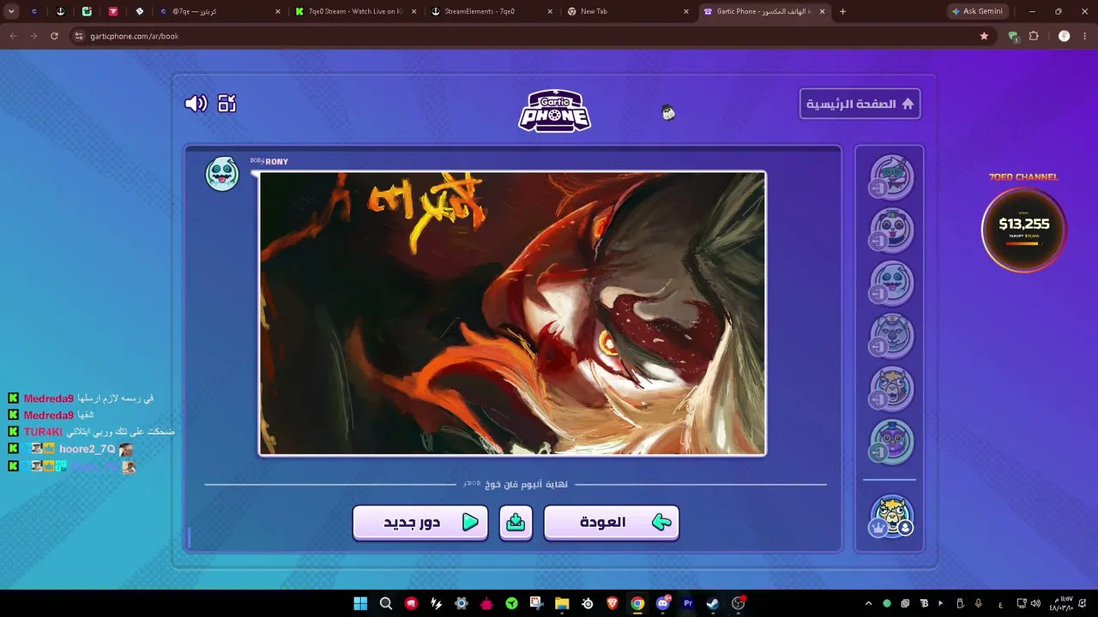The height and width of the screenshot is (617, 1098).
Task: Switch to 7qe0 Stream Kick tab
Action: 355,11
